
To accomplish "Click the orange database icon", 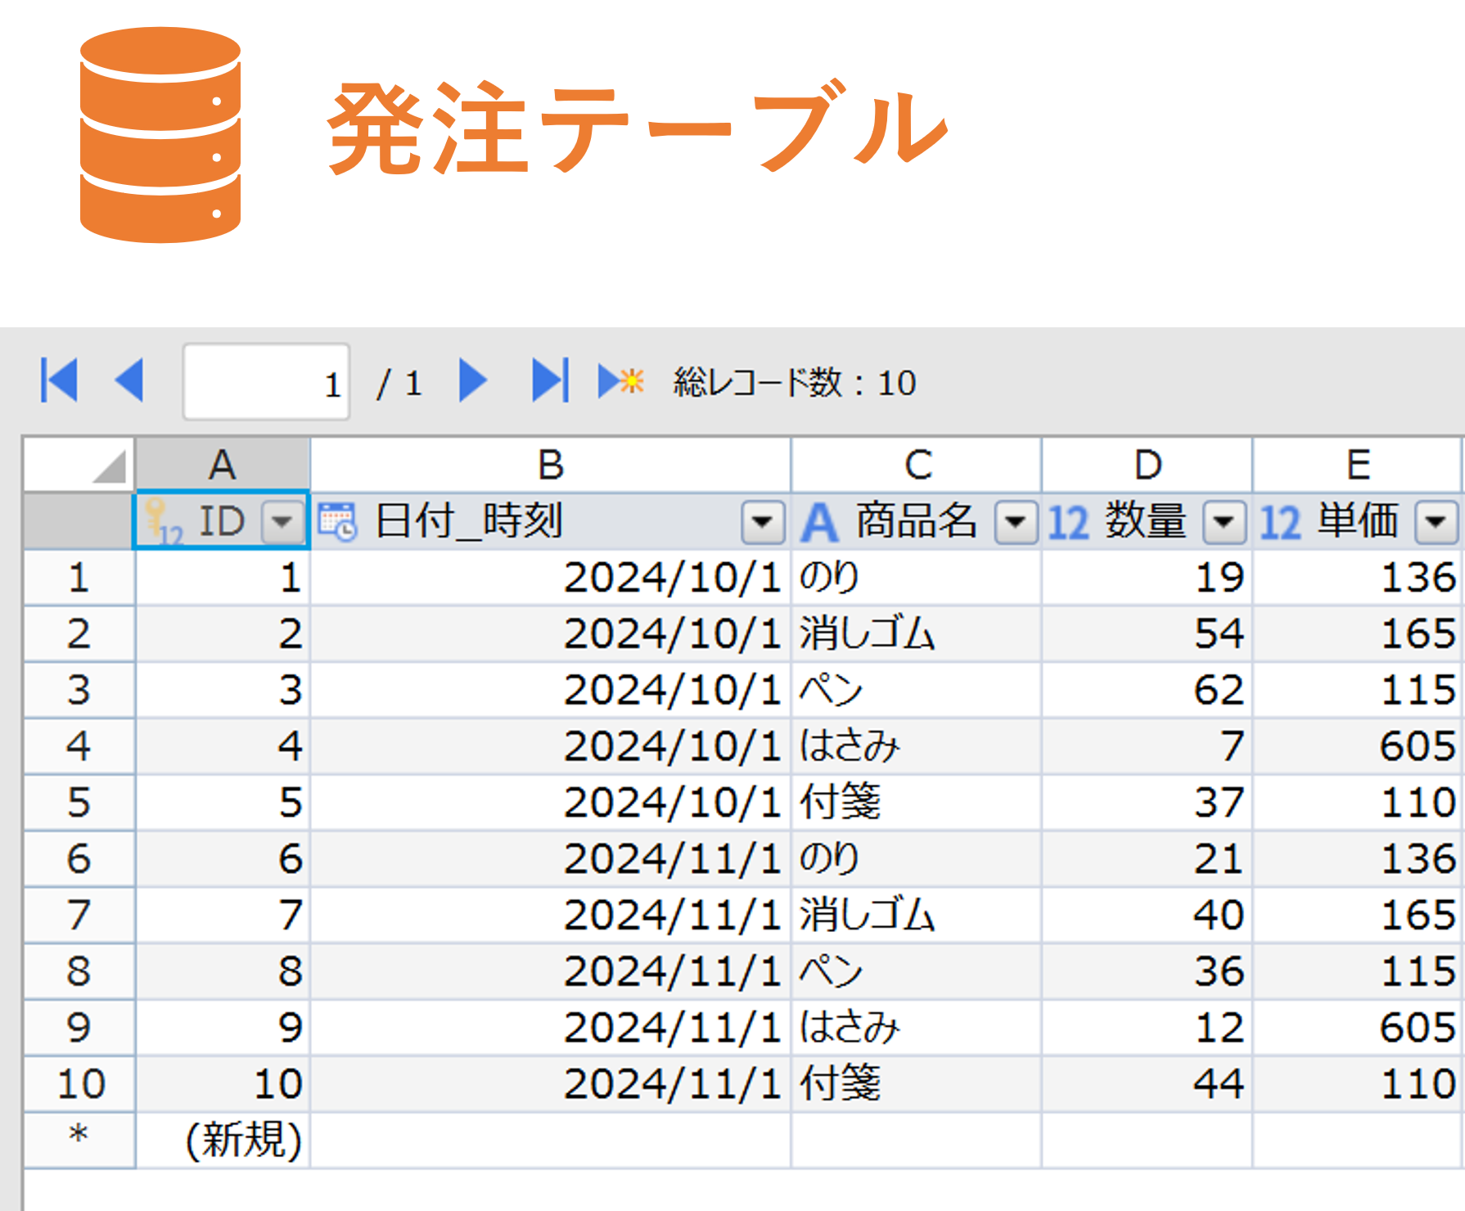I will click(x=160, y=135).
